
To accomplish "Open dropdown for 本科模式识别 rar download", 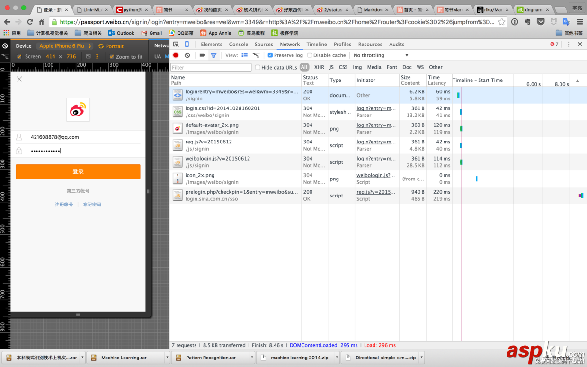I will point(82,358).
